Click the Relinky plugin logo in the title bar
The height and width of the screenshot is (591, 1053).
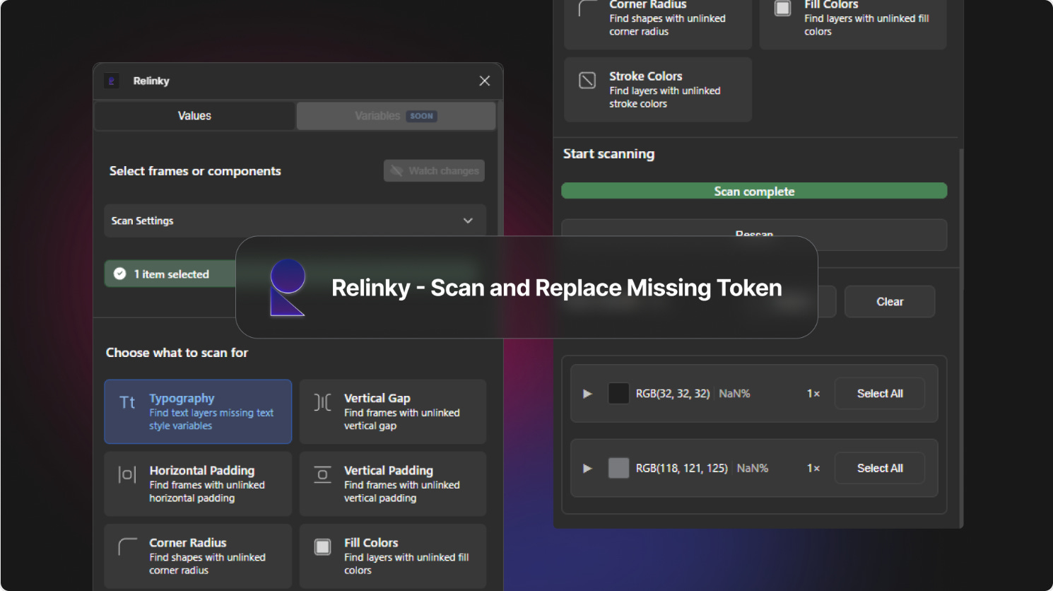(x=112, y=81)
